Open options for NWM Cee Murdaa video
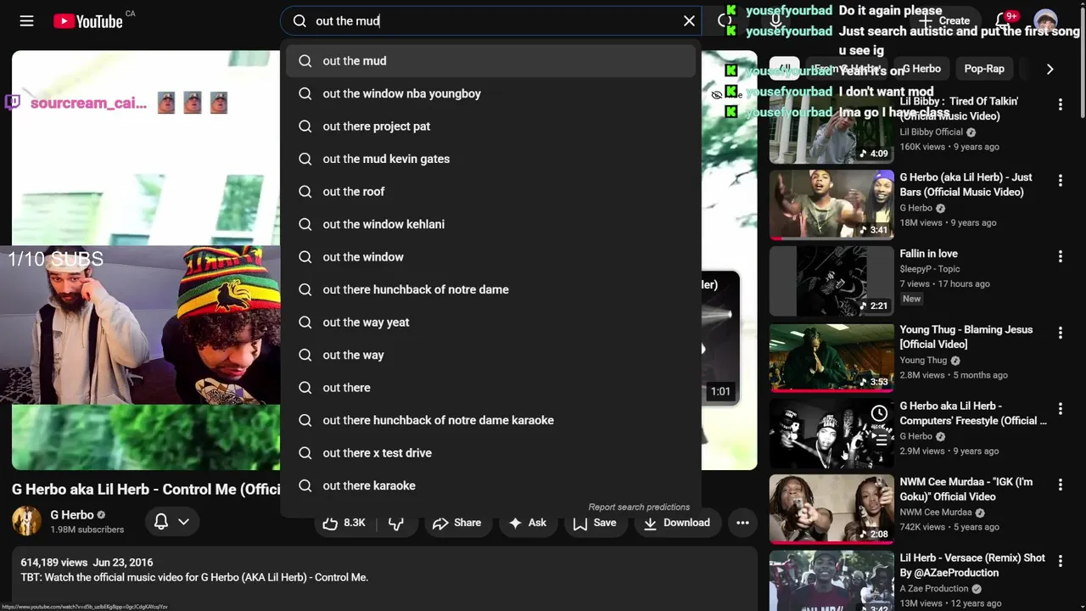This screenshot has width=1086, height=611. click(x=1060, y=485)
